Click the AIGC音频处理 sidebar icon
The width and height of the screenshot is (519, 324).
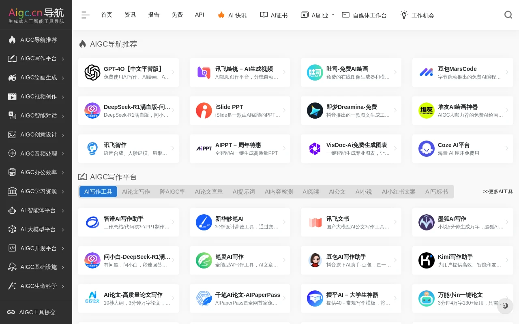12,153
